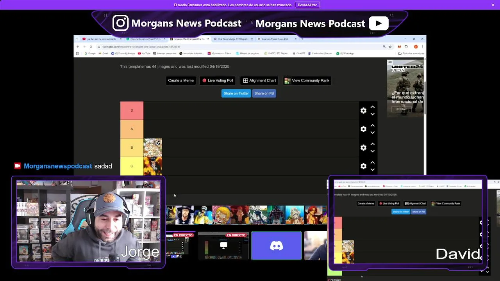Click Share on FB in main page
500x281 pixels.
(x=264, y=93)
